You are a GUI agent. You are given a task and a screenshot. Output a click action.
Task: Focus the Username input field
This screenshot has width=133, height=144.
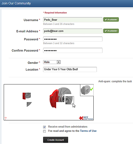click(x=73, y=20)
